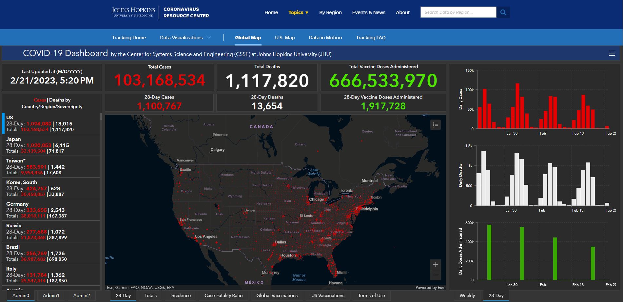
Task: Switch to the Global Map tab
Action: tap(248, 38)
